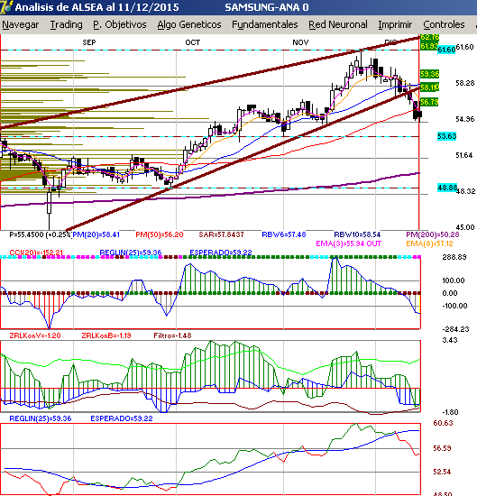Open the Navegar menu

pos(21,24)
